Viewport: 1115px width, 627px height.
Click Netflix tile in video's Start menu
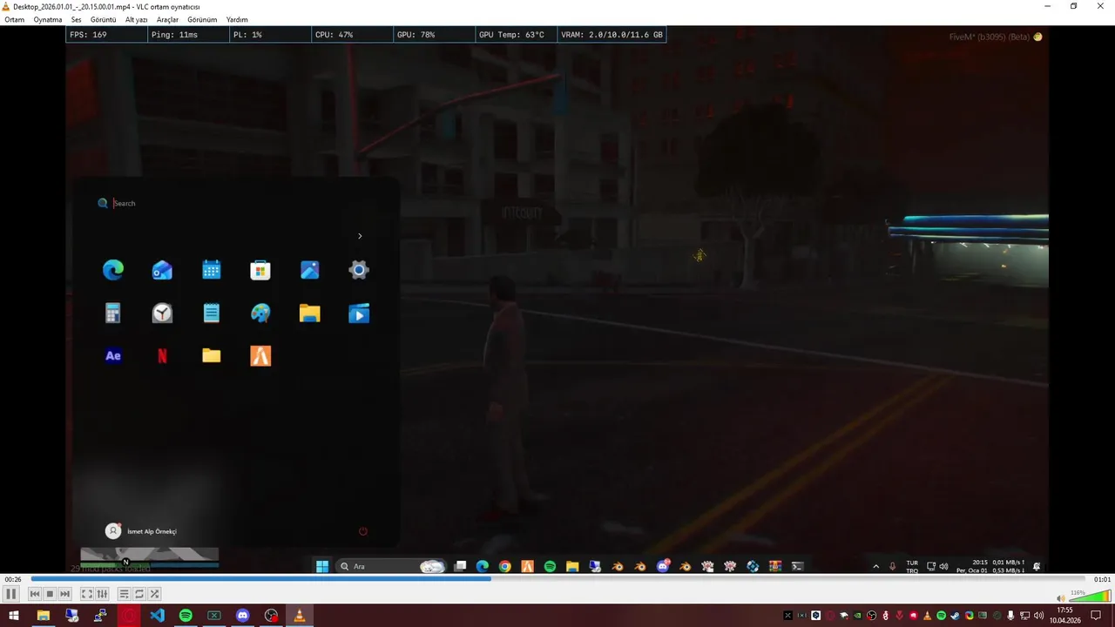point(162,355)
